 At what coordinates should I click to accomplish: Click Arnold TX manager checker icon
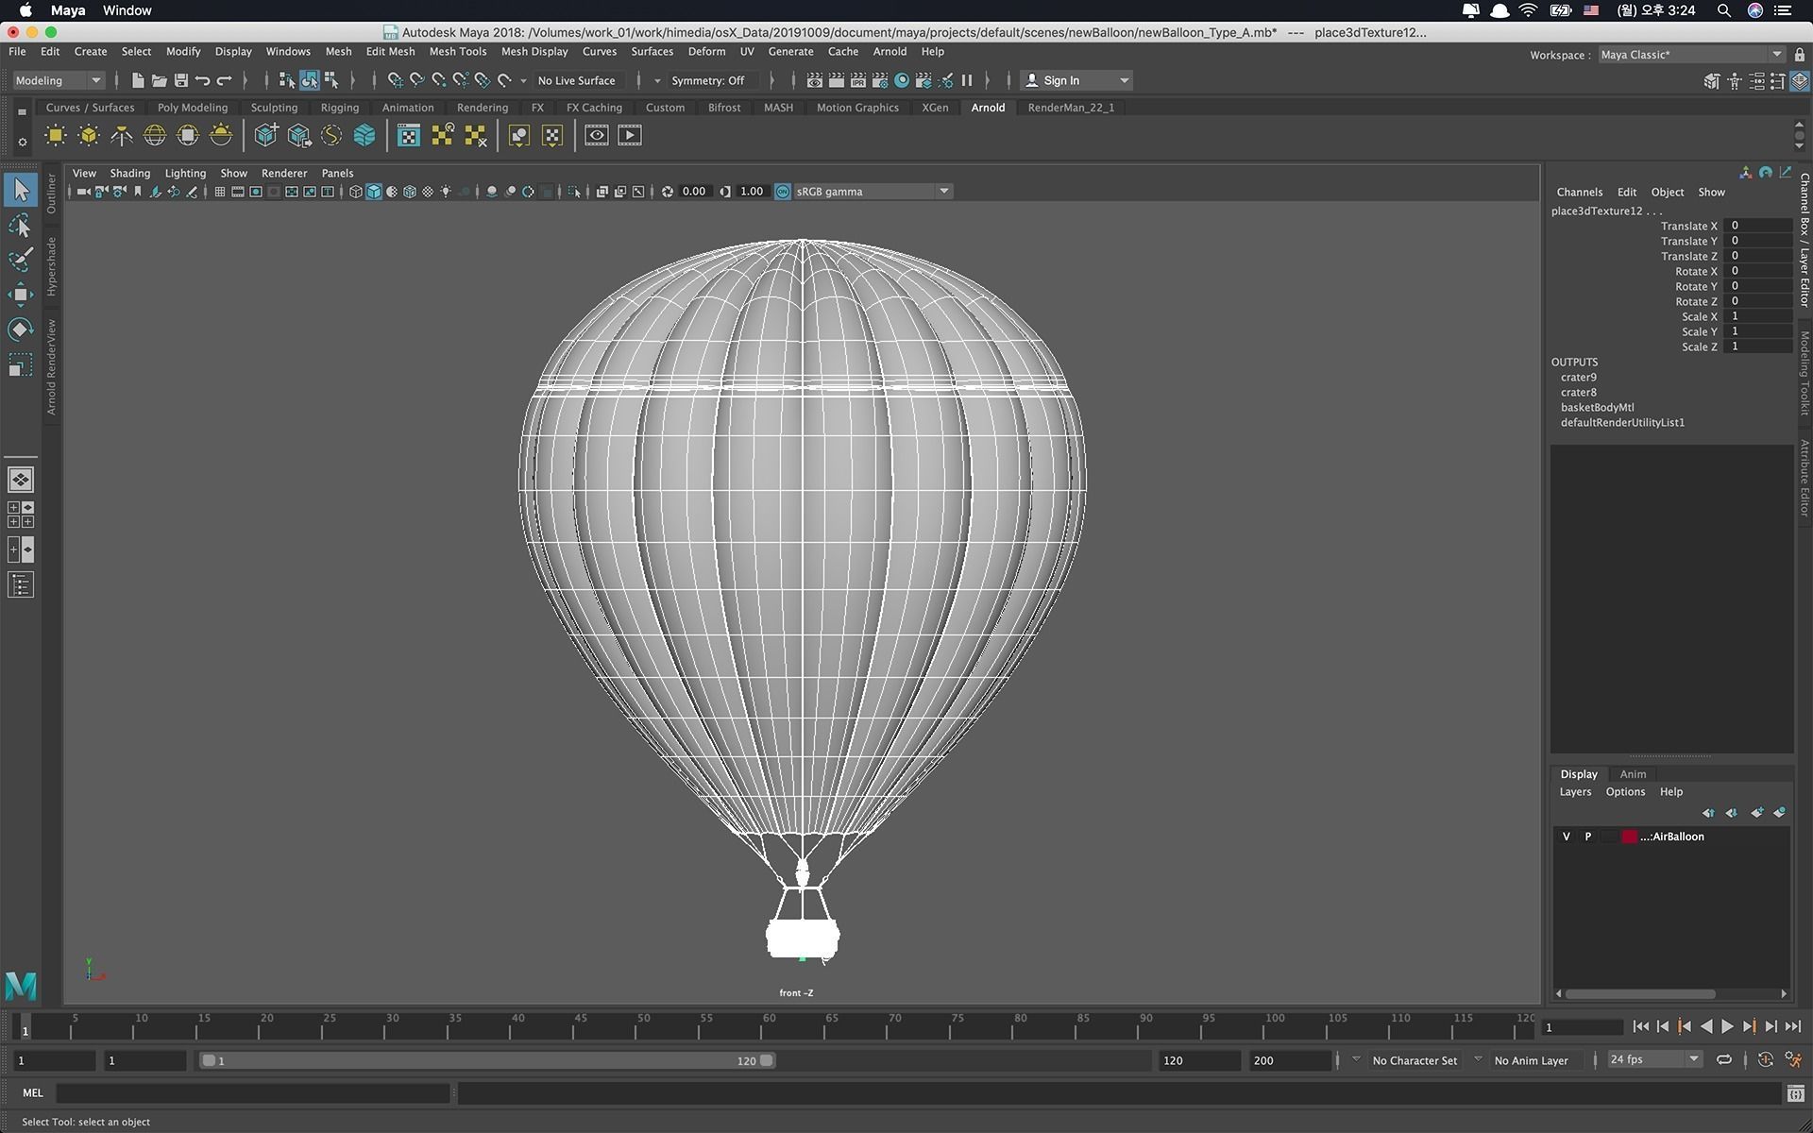(409, 136)
